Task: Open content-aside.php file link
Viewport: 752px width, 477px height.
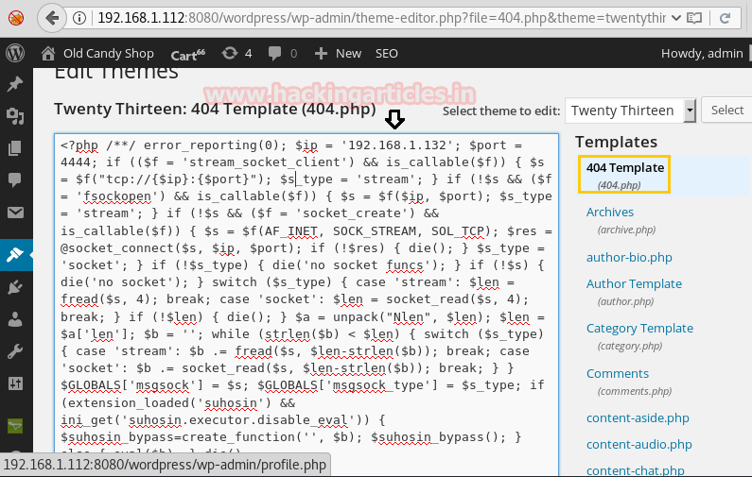Action: pyautogui.click(x=638, y=417)
